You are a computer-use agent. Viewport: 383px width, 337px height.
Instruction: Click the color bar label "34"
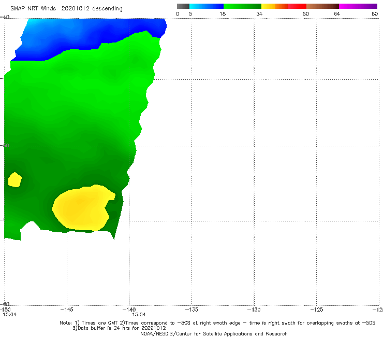pyautogui.click(x=259, y=13)
